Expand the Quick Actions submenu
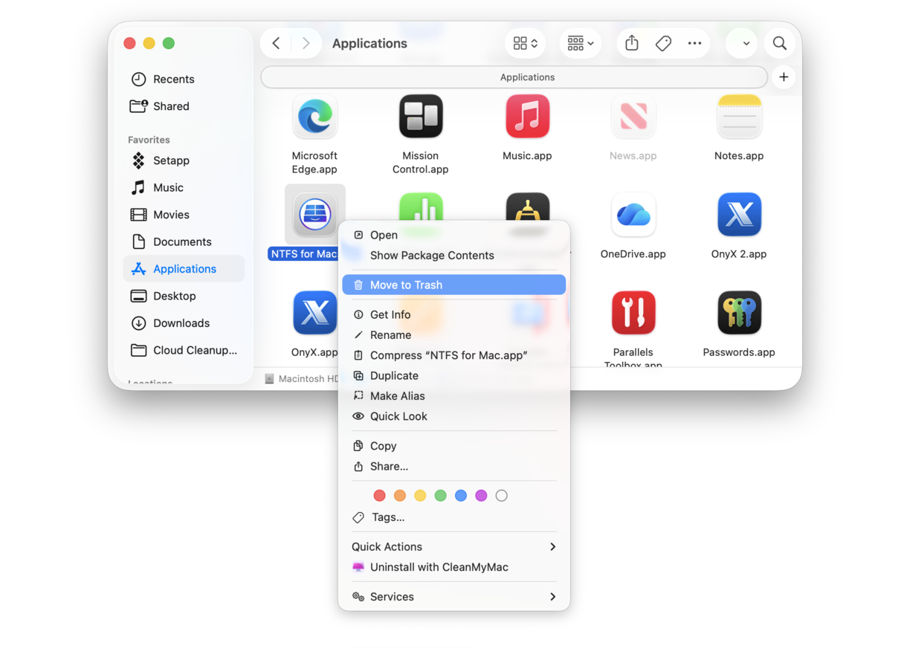 (x=454, y=547)
